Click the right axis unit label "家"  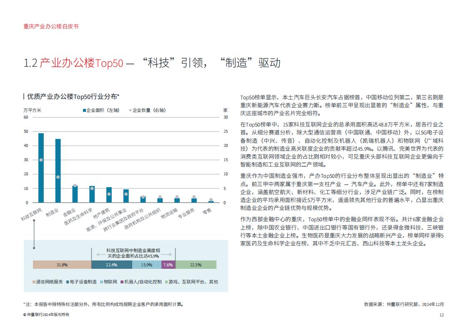point(226,111)
